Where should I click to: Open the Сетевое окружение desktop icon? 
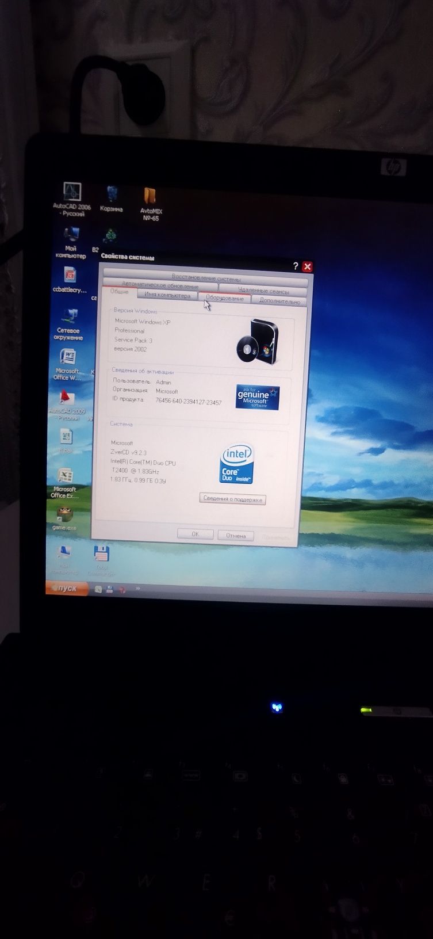pos(69,324)
